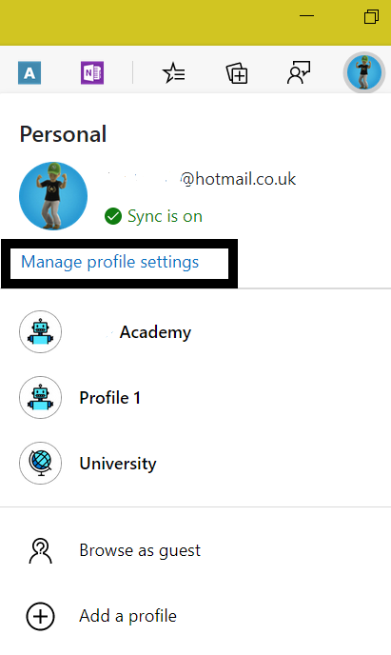Image resolution: width=391 pixels, height=655 pixels.
Task: Switch to the Academy profile
Action: pos(195,331)
